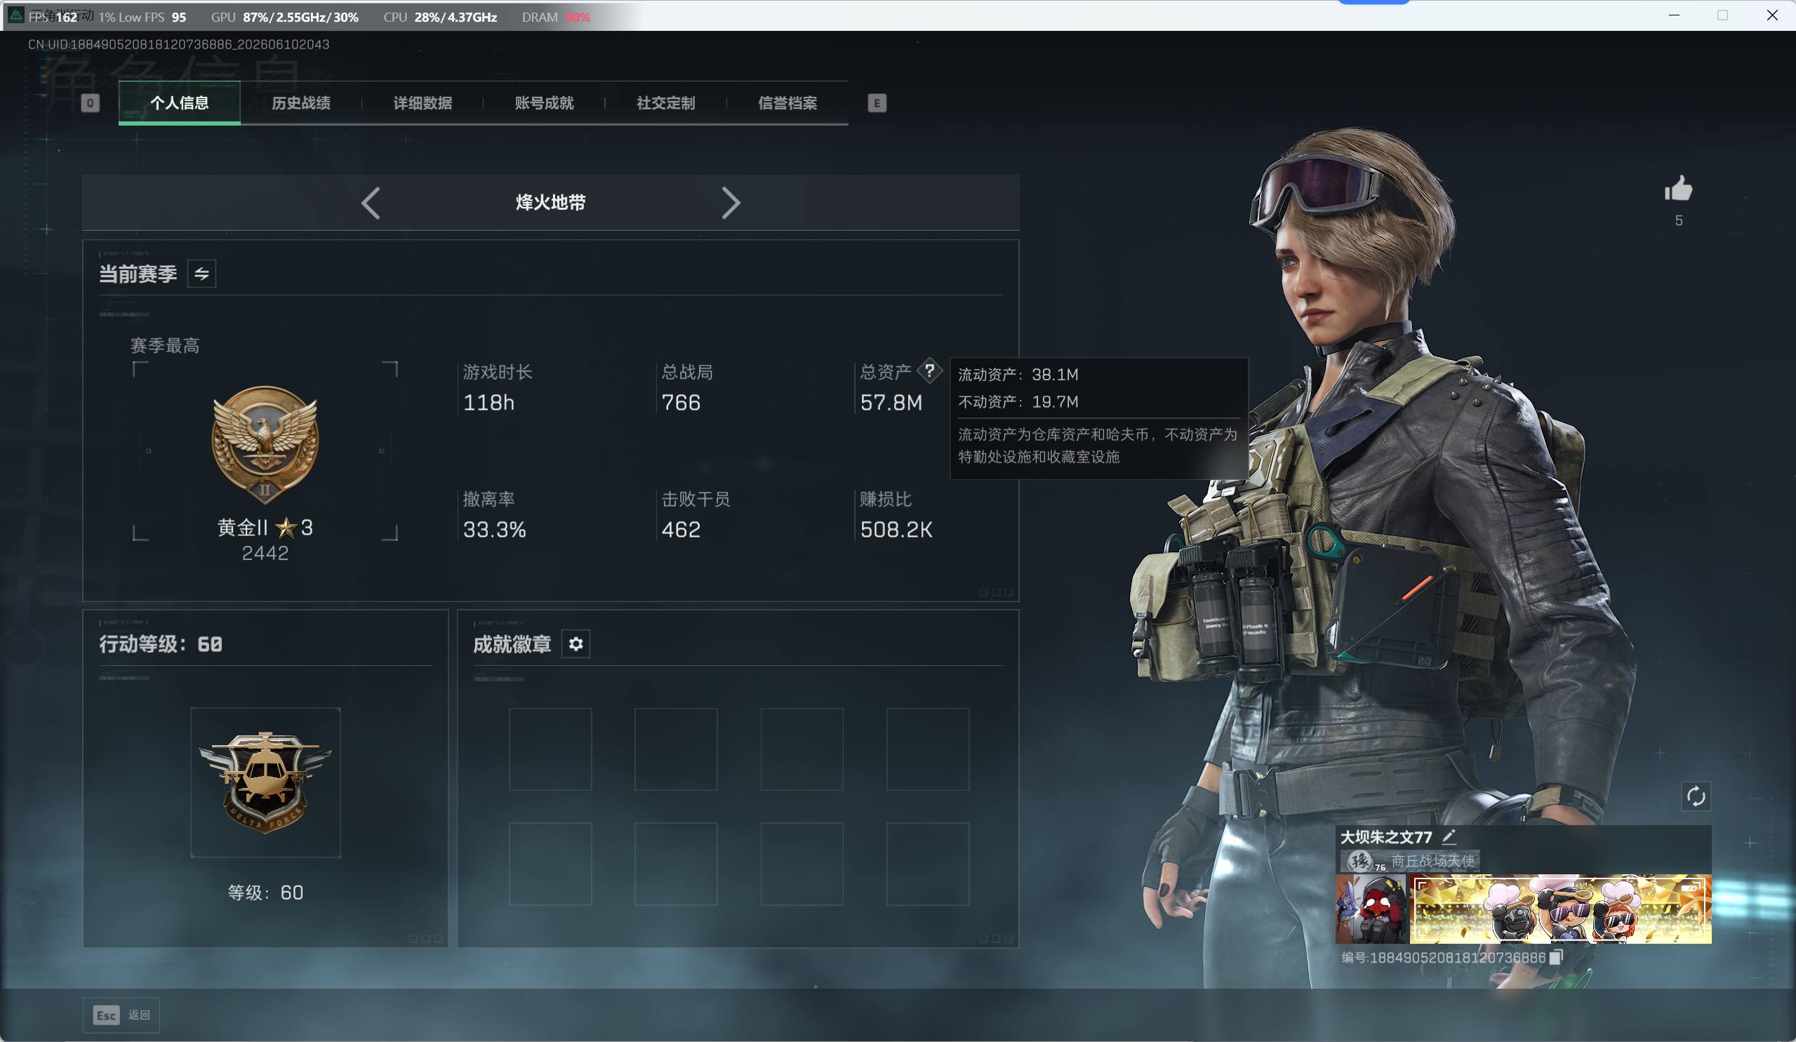1796x1042 pixels.
Task: Click the level 60 helicopter badge
Action: coord(265,782)
